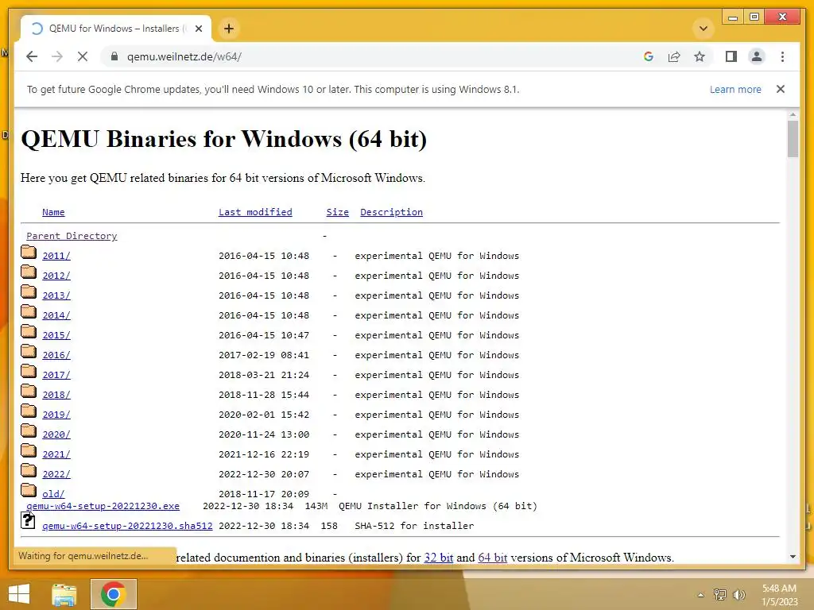
Task: Click the forward navigation arrow
Action: tap(57, 56)
